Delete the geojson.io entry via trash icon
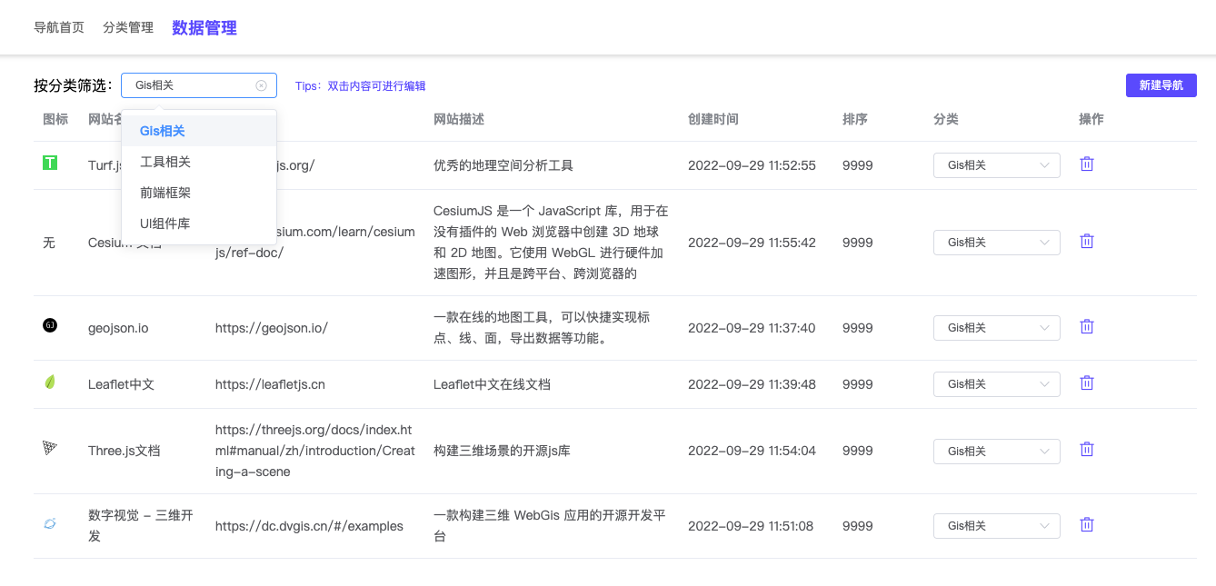 (1086, 326)
